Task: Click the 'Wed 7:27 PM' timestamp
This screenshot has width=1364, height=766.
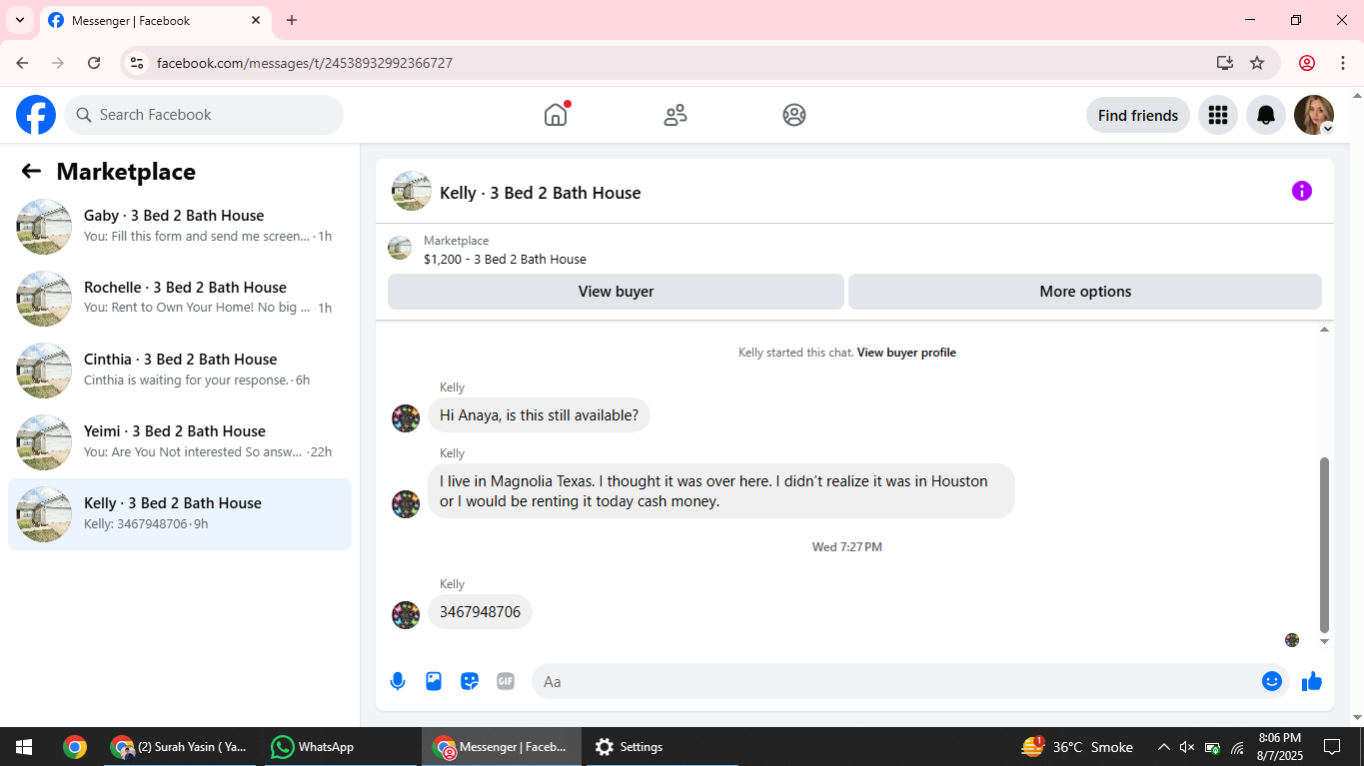Action: point(847,547)
